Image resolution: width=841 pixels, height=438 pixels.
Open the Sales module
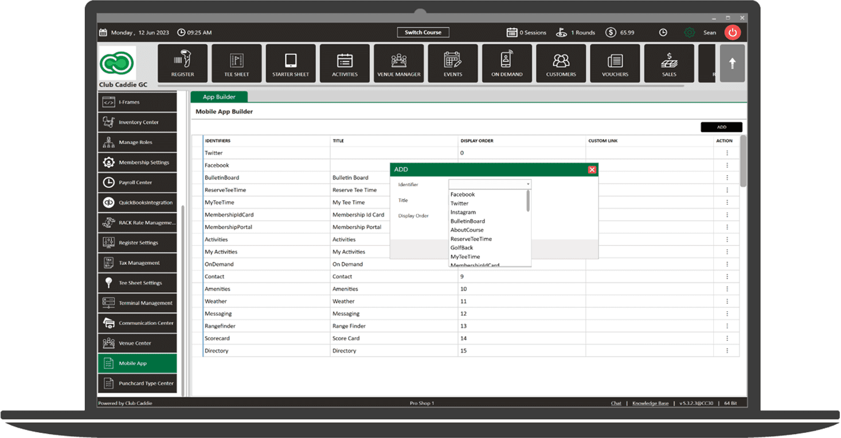pyautogui.click(x=669, y=63)
